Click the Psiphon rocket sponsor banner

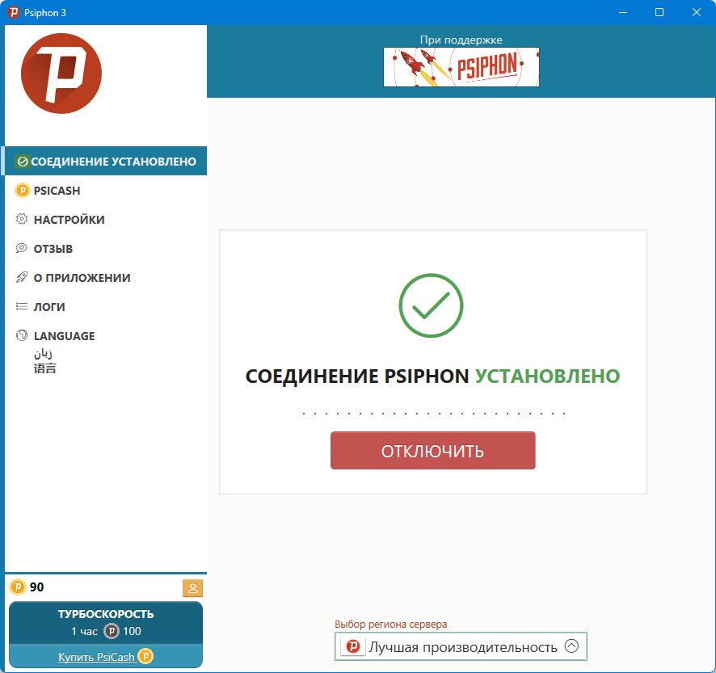point(461,67)
